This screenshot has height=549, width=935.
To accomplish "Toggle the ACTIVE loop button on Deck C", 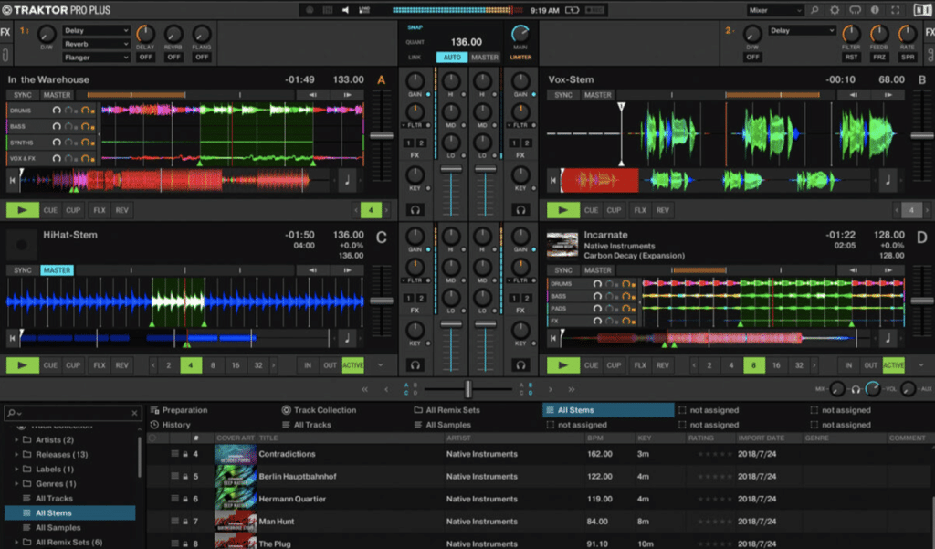I will 353,365.
